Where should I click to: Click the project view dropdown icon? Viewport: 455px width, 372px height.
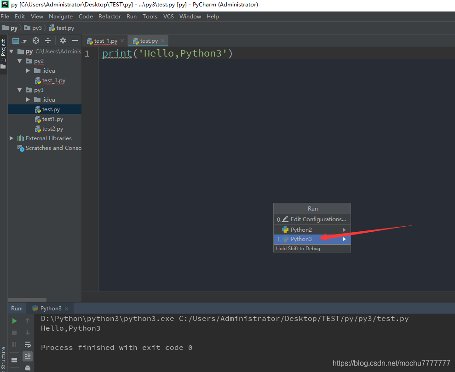click(19, 40)
